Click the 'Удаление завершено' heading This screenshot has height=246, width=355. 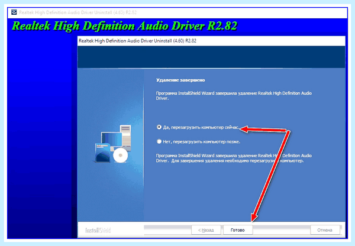[x=180, y=80]
